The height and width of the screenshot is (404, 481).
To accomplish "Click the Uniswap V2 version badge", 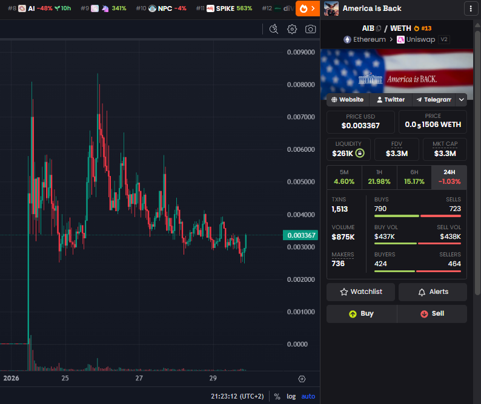I will pyautogui.click(x=444, y=39).
